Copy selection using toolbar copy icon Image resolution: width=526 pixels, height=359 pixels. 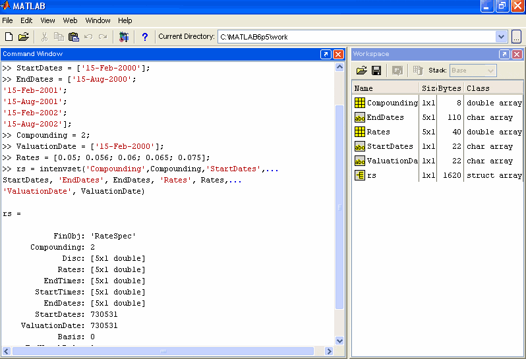(59, 36)
